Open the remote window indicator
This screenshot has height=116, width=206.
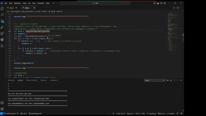[2, 113]
